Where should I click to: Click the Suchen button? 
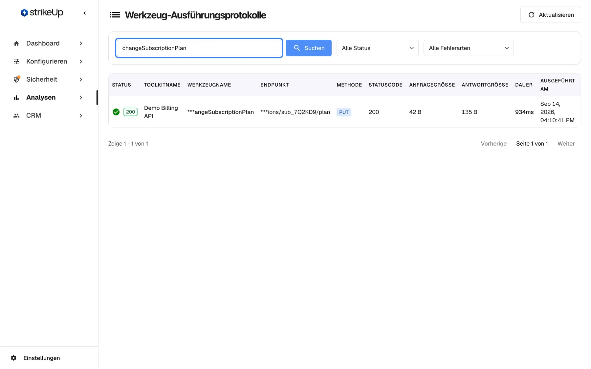tap(309, 48)
